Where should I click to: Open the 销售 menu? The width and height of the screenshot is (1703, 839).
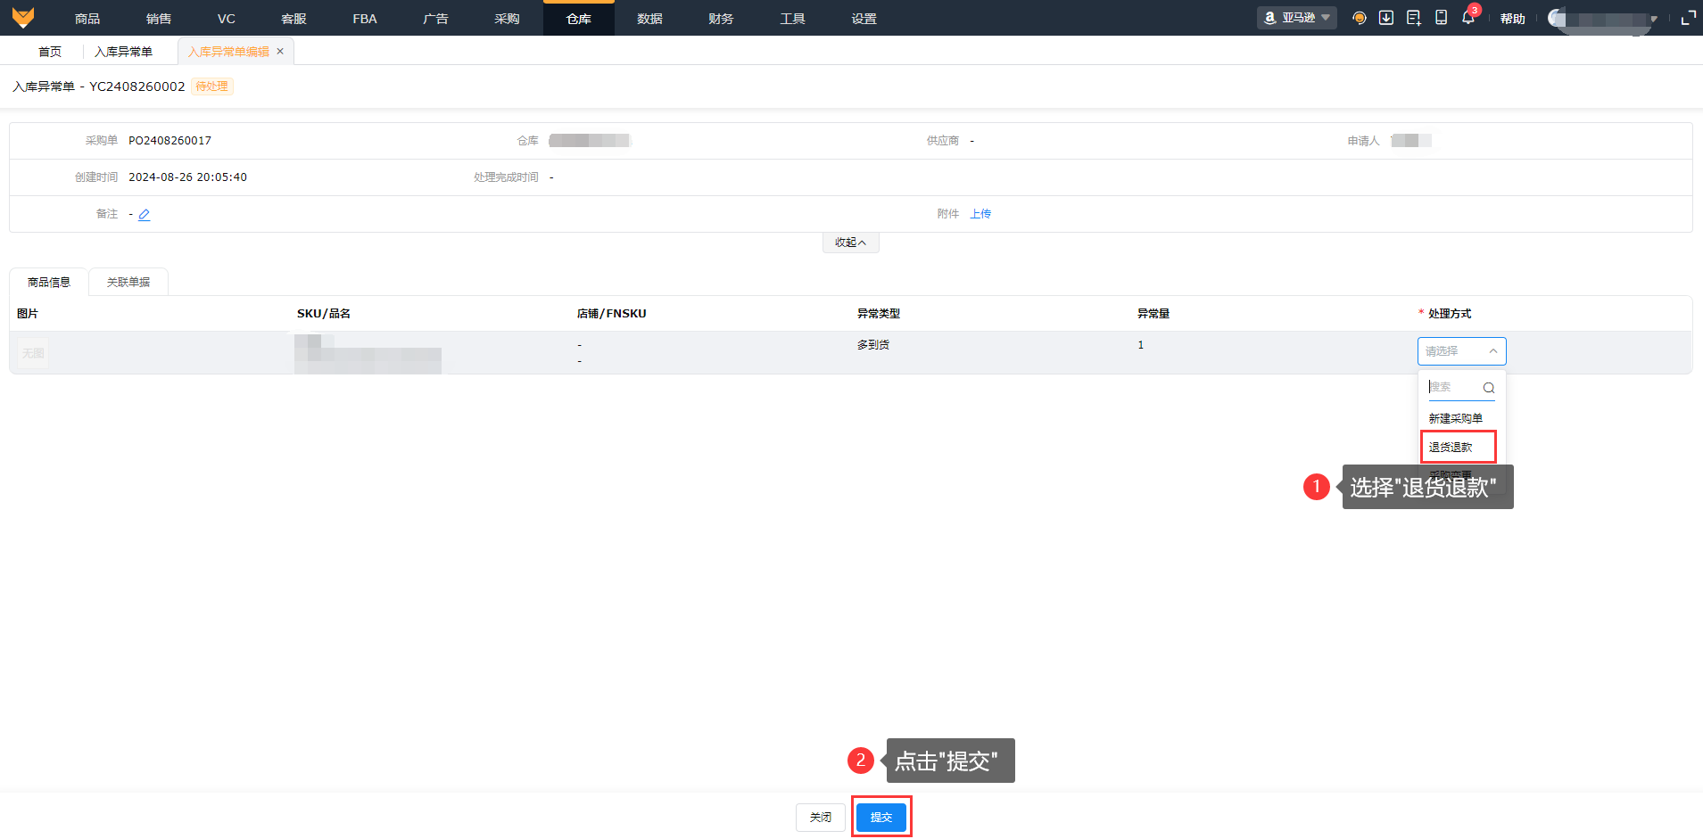point(159,19)
